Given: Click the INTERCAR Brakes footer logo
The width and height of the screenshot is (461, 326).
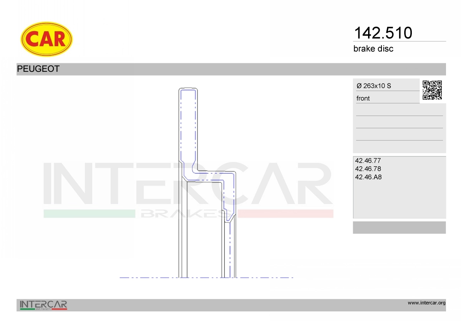Looking at the screenshot, I should (x=43, y=305).
